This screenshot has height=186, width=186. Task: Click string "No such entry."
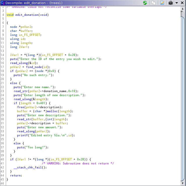pyautogui.click(x=36, y=75)
